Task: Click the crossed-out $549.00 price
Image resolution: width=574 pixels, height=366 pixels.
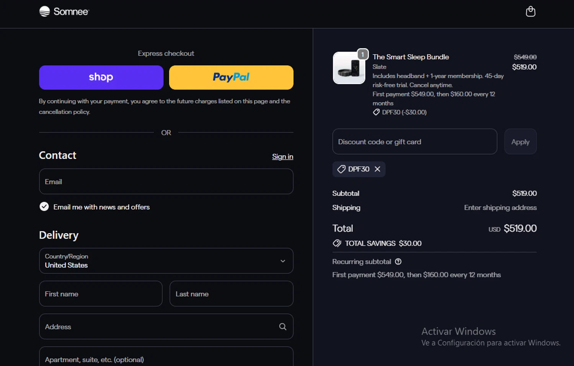Action: point(525,57)
